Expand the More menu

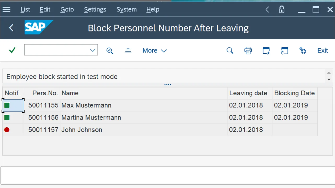click(154, 51)
